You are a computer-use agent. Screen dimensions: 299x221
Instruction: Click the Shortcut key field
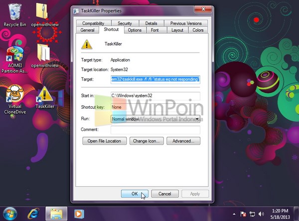[155, 107]
